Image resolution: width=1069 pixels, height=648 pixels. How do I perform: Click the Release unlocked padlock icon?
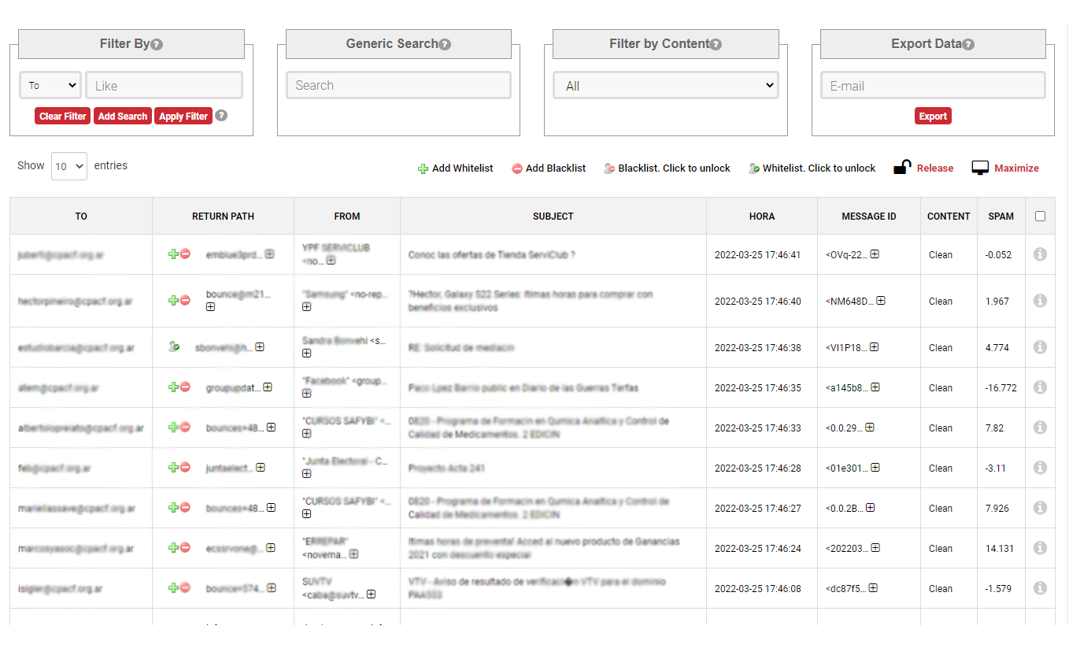902,168
